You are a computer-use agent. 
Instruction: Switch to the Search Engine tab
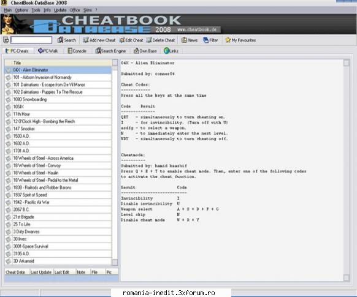pyautogui.click(x=110, y=51)
